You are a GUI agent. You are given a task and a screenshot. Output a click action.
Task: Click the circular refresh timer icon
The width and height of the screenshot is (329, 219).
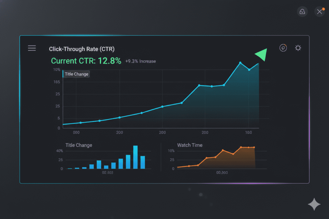[x=283, y=48]
